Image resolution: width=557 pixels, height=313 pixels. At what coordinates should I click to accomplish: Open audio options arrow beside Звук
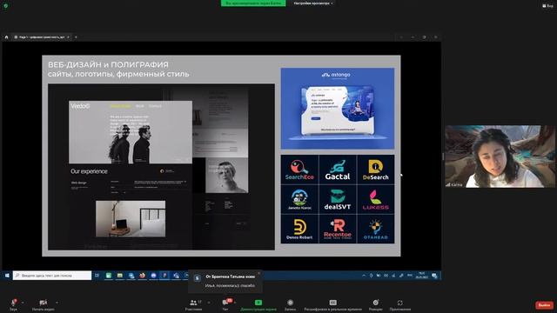click(x=23, y=303)
